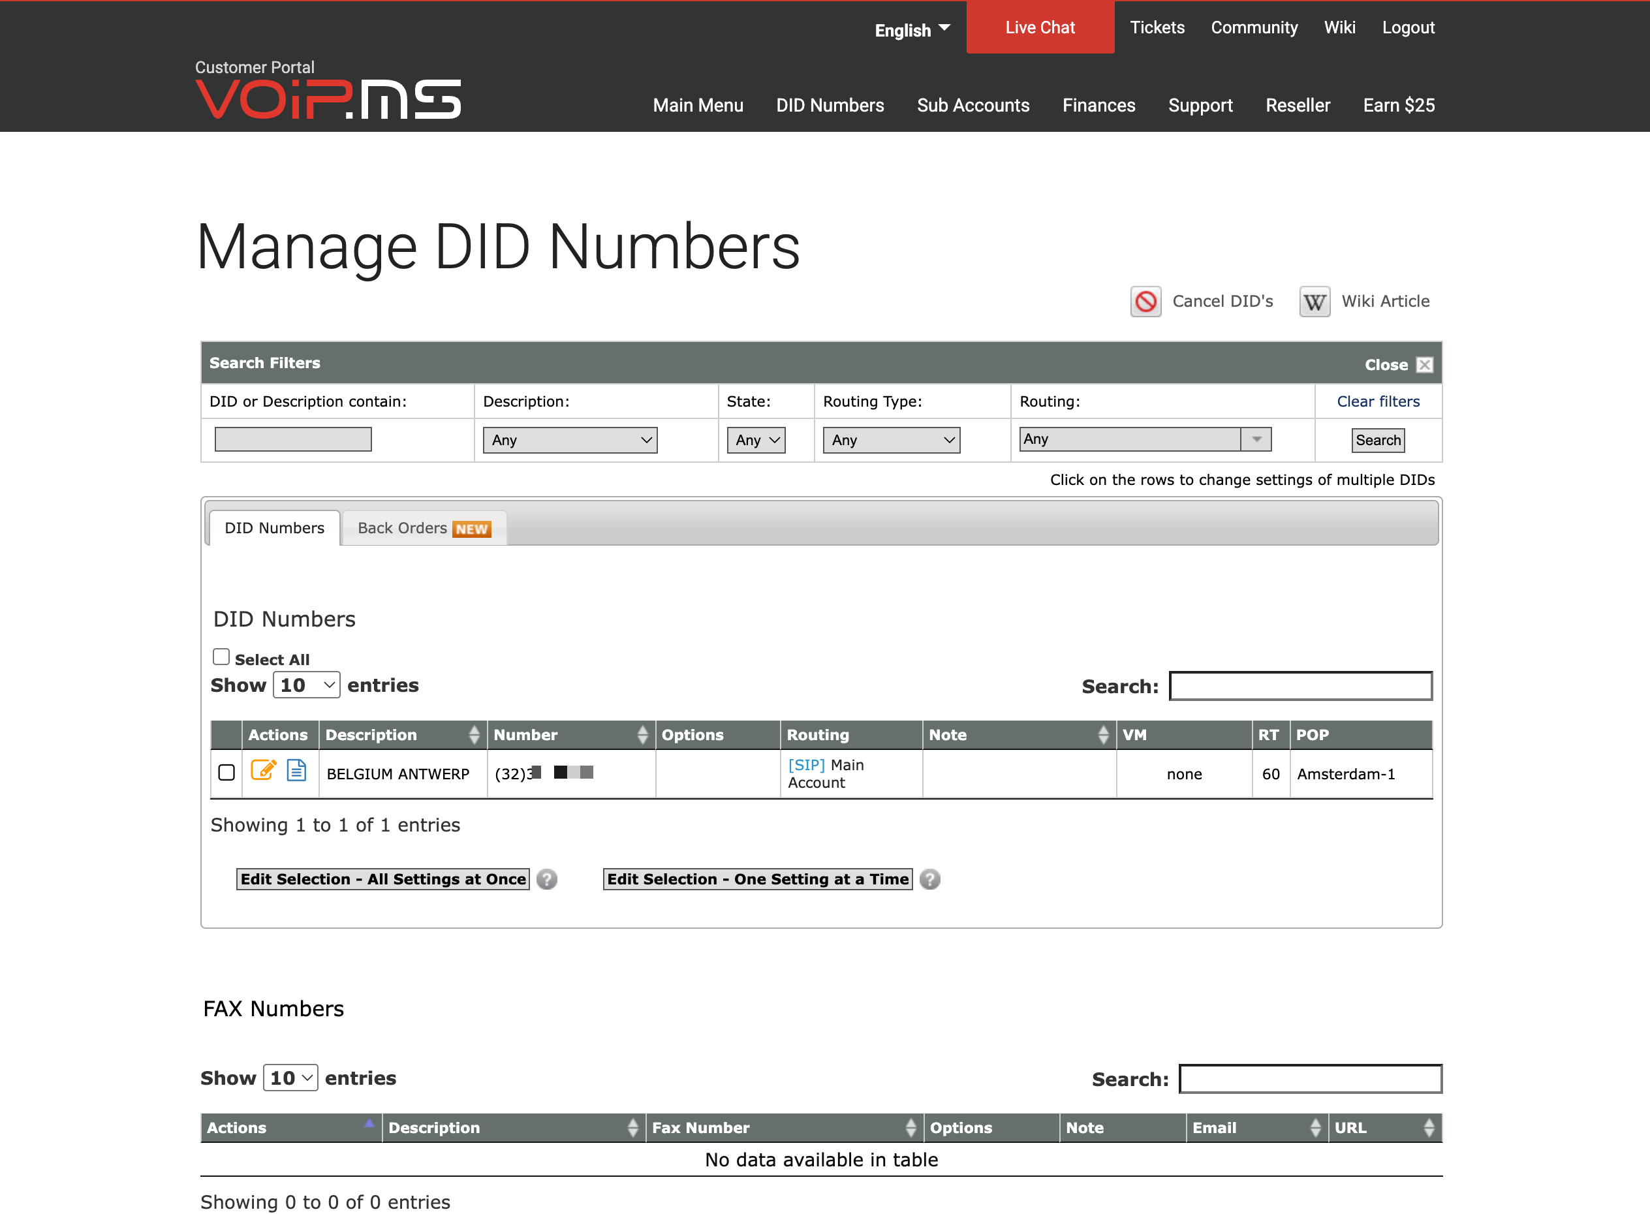Tick the BELGIUM ANTWERP row checkbox
The image size is (1650, 1214).
tap(226, 772)
